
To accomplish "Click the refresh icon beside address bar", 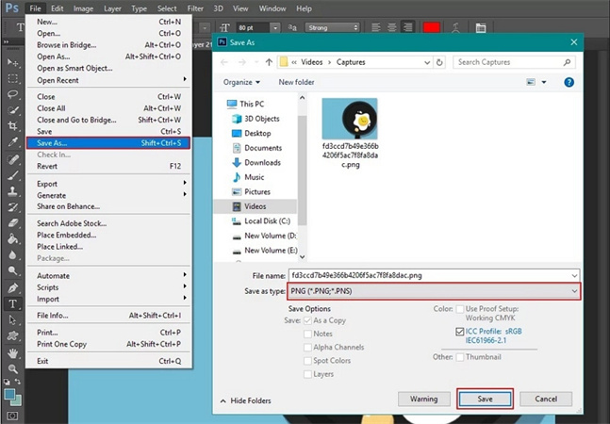I will pos(441,62).
